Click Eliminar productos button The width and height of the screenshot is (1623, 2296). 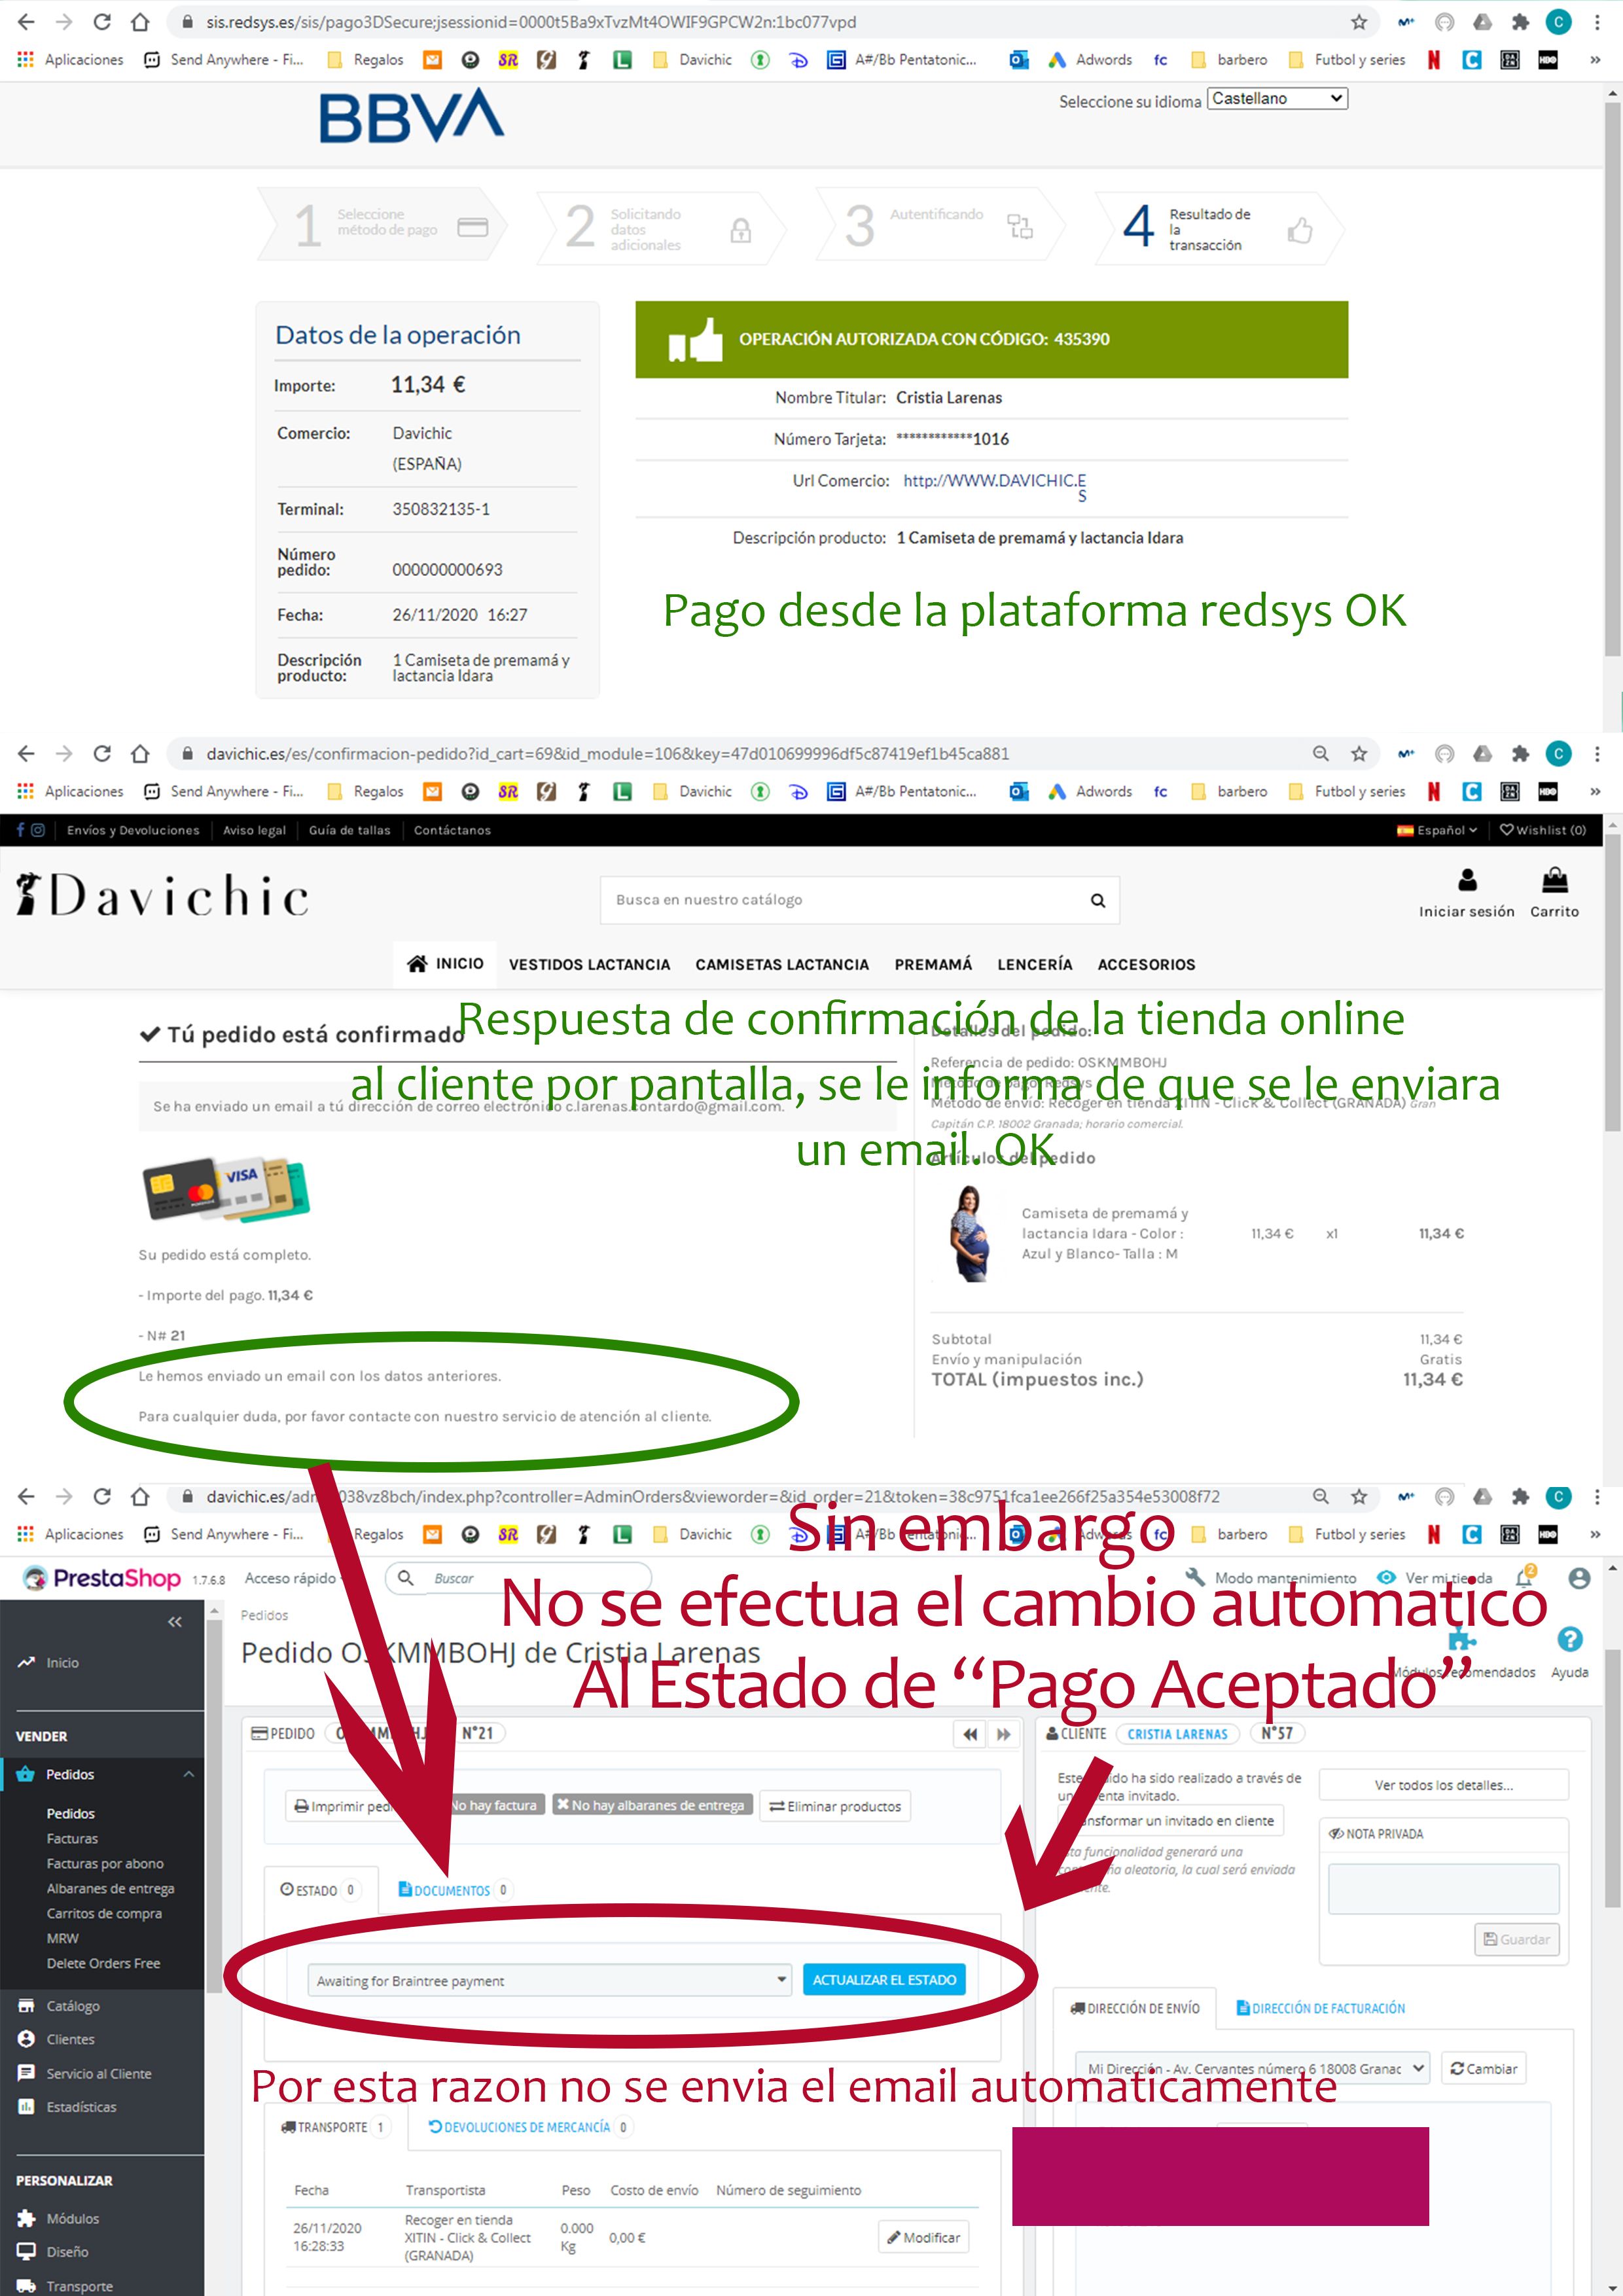tap(835, 1806)
